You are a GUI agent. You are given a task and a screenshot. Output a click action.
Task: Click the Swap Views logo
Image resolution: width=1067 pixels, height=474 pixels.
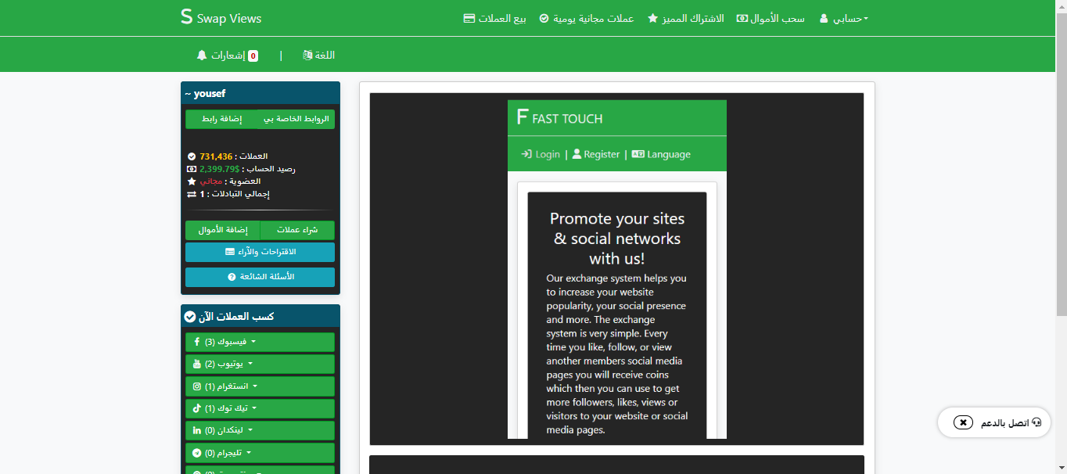[x=221, y=18]
